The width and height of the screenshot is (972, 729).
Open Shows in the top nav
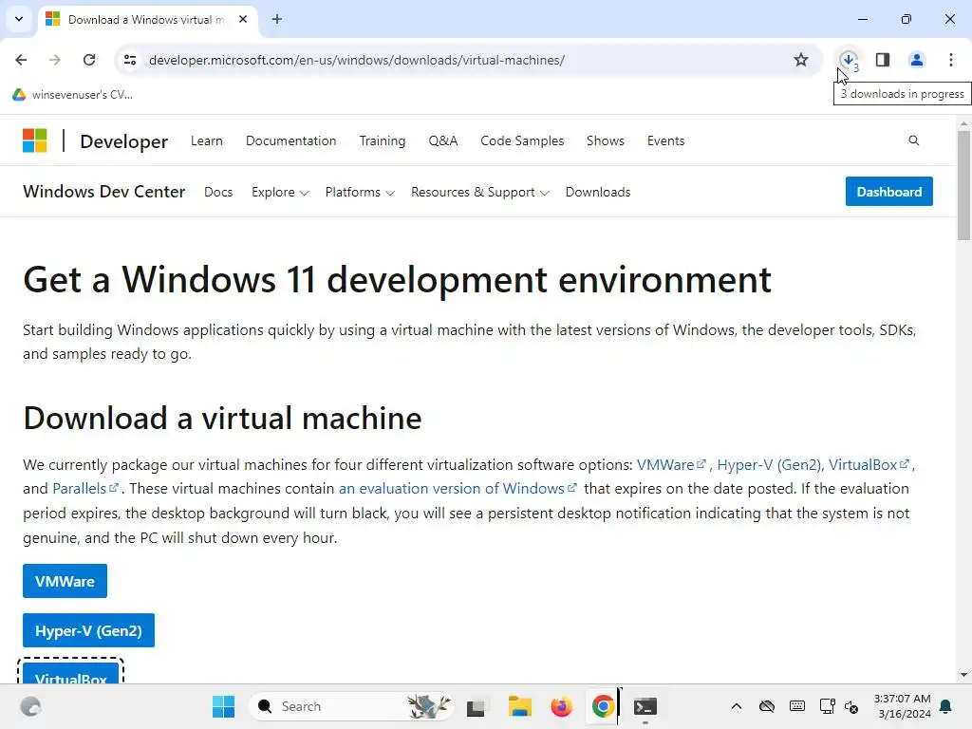coord(605,140)
